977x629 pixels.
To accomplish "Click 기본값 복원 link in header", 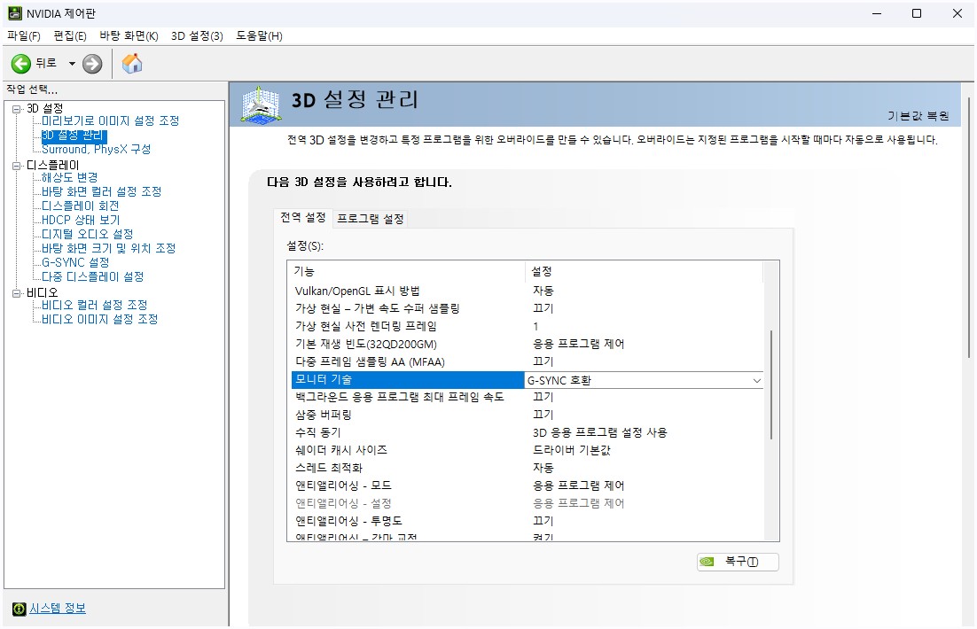I will pos(918,116).
